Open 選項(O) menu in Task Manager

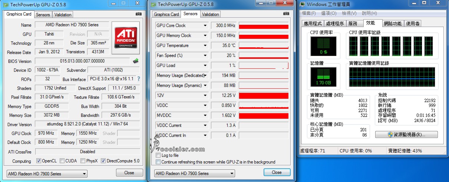tap(329, 13)
